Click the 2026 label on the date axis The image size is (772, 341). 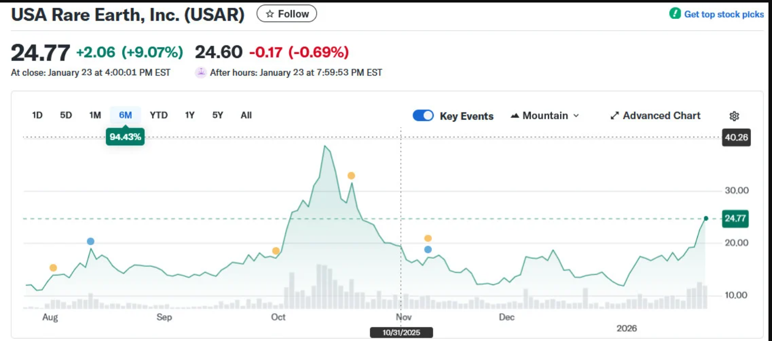point(627,328)
